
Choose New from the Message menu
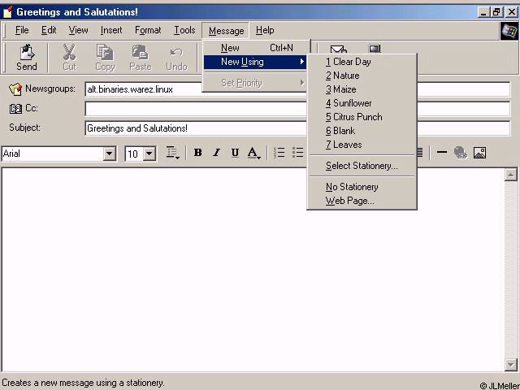tap(257, 48)
